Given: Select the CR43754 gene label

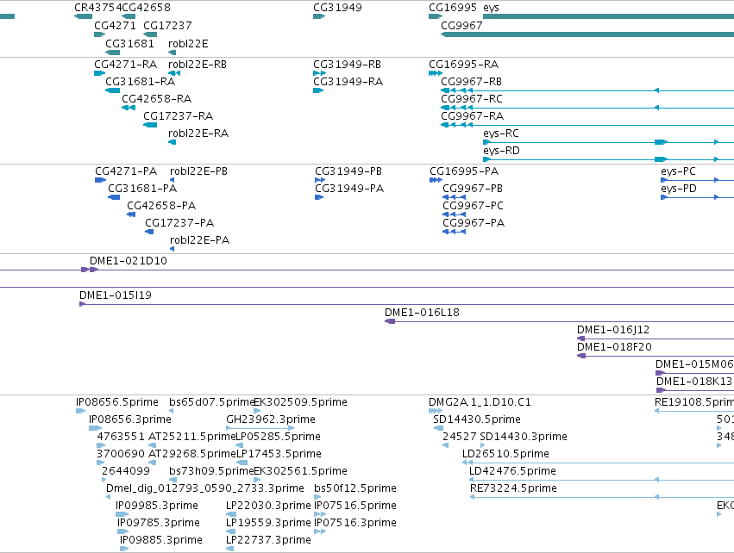Looking at the screenshot, I should point(97,8).
